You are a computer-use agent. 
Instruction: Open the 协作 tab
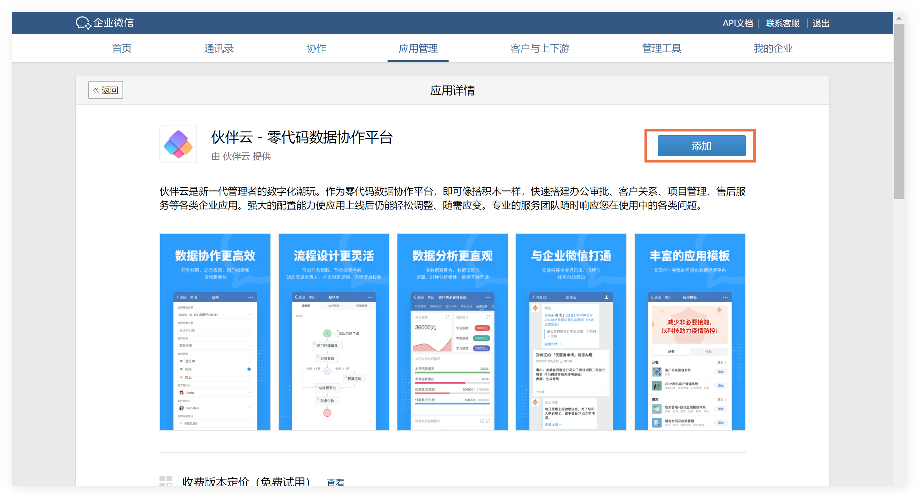point(316,48)
